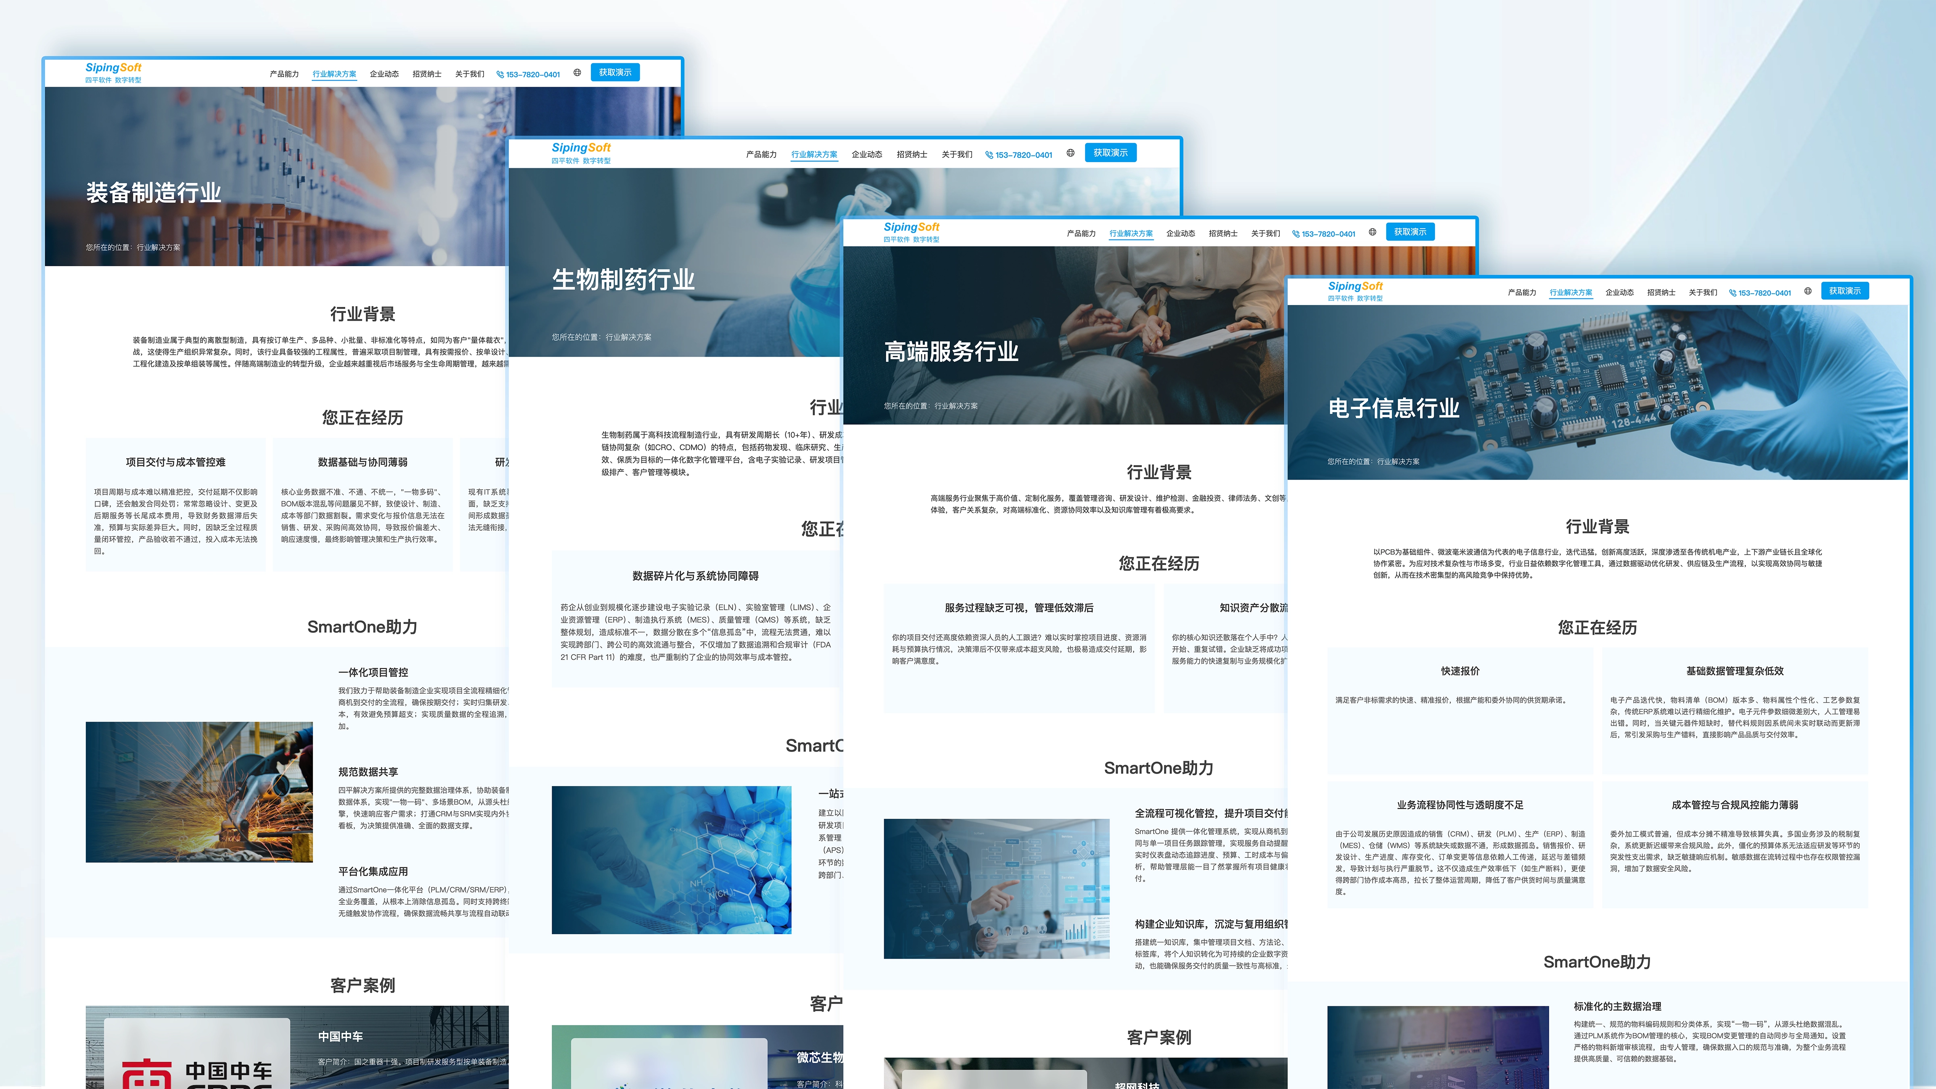
Task: Click globe language icon on 高端服务行业 page
Action: (1372, 232)
